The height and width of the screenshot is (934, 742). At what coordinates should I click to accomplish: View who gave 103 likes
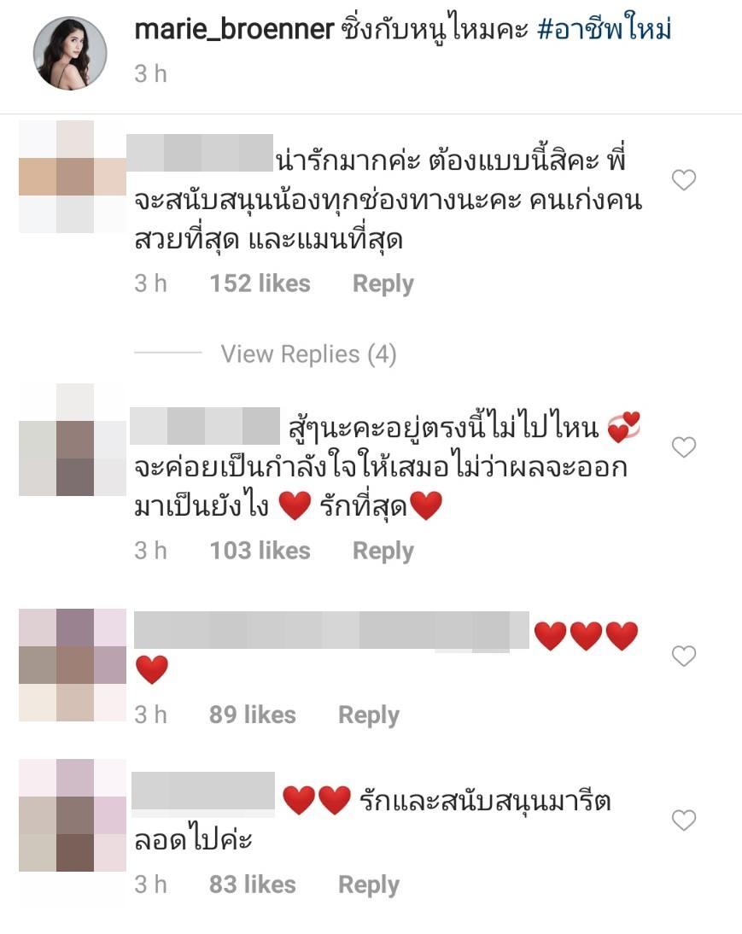pos(260,551)
